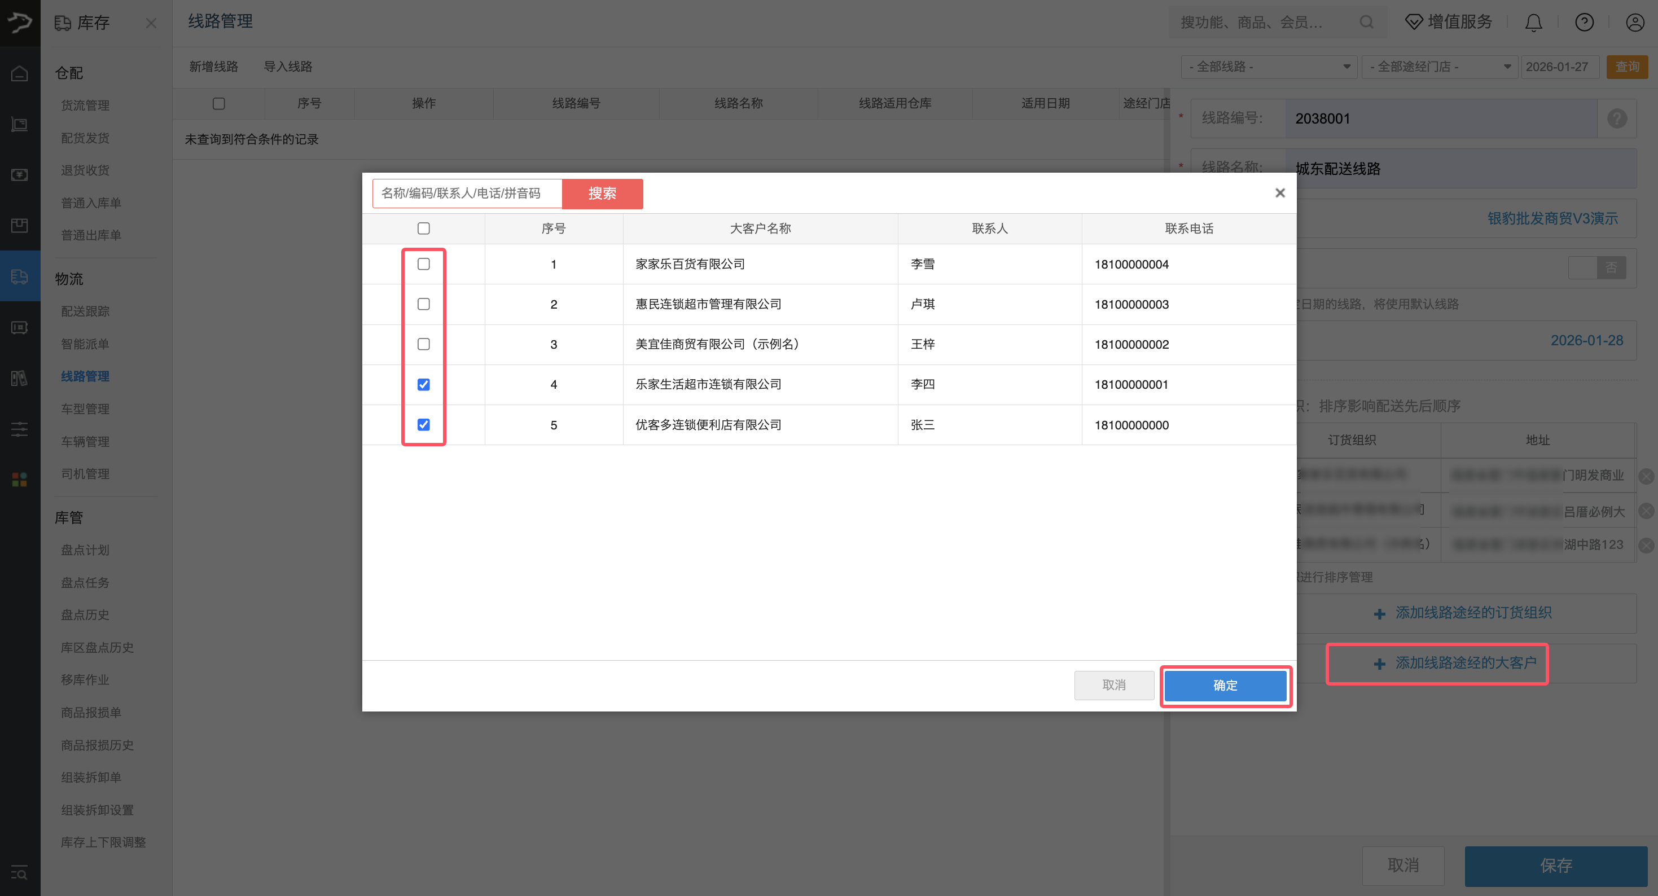This screenshot has height=896, width=1658.
Task: Click the colorful apps grid sidebar icon
Action: pos(20,480)
